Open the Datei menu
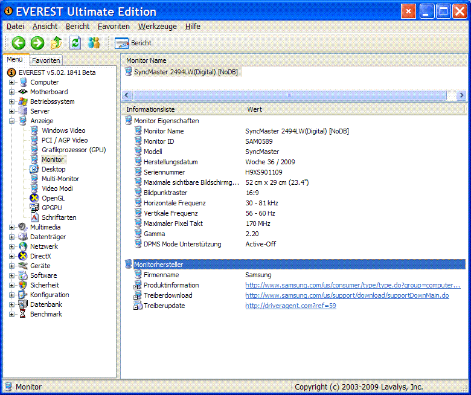The width and height of the screenshot is (471, 395). click(x=15, y=27)
